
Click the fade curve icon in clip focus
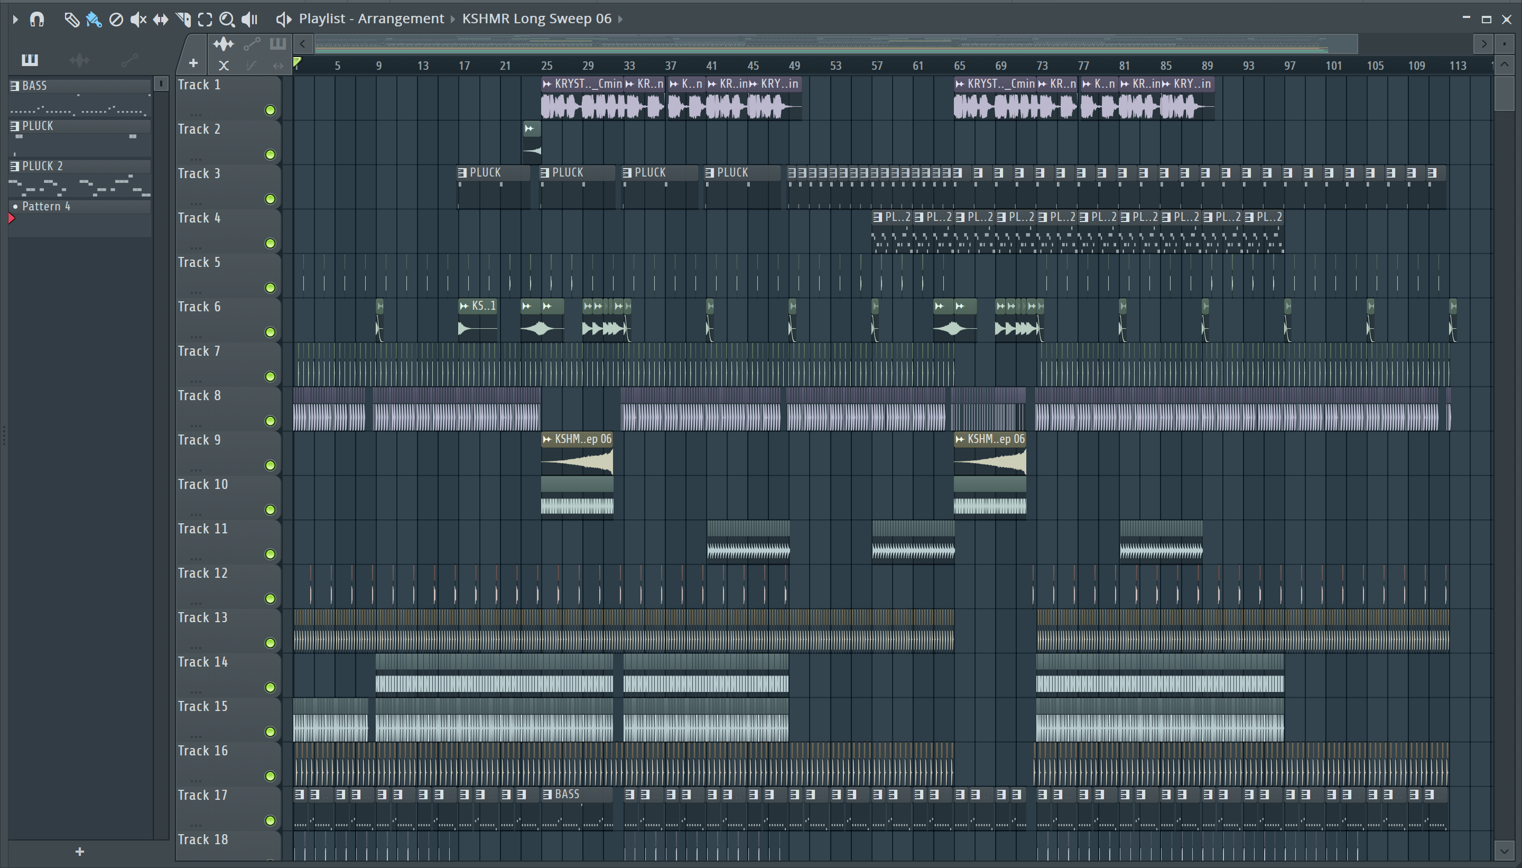pyautogui.click(x=252, y=65)
